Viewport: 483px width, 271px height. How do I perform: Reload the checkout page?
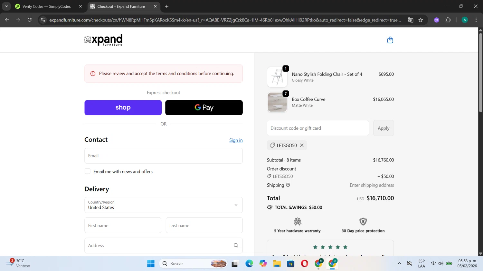[x=30, y=20]
